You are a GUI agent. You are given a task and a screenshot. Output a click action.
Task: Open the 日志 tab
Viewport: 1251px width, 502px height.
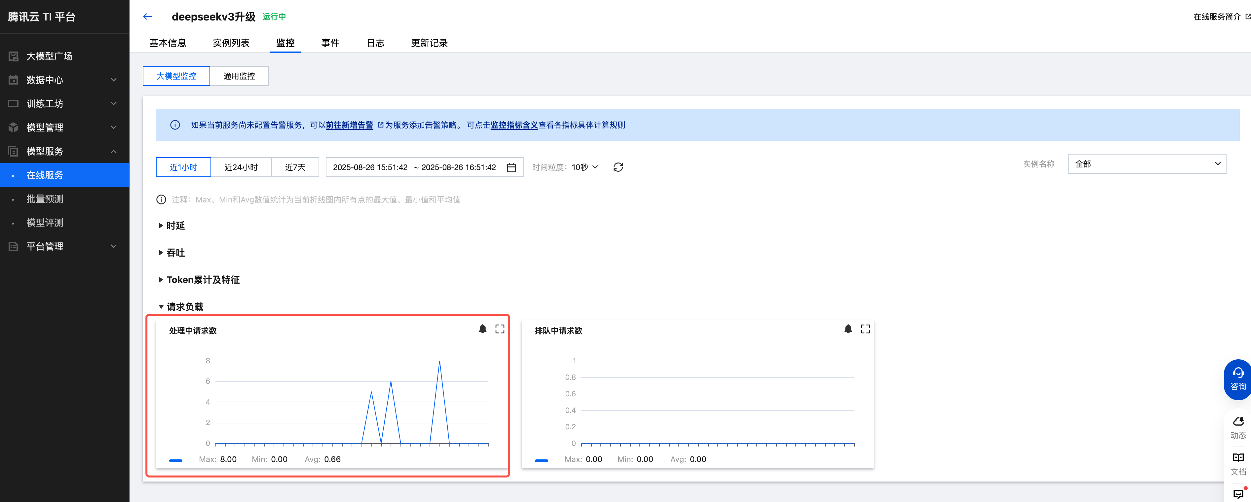tap(375, 43)
